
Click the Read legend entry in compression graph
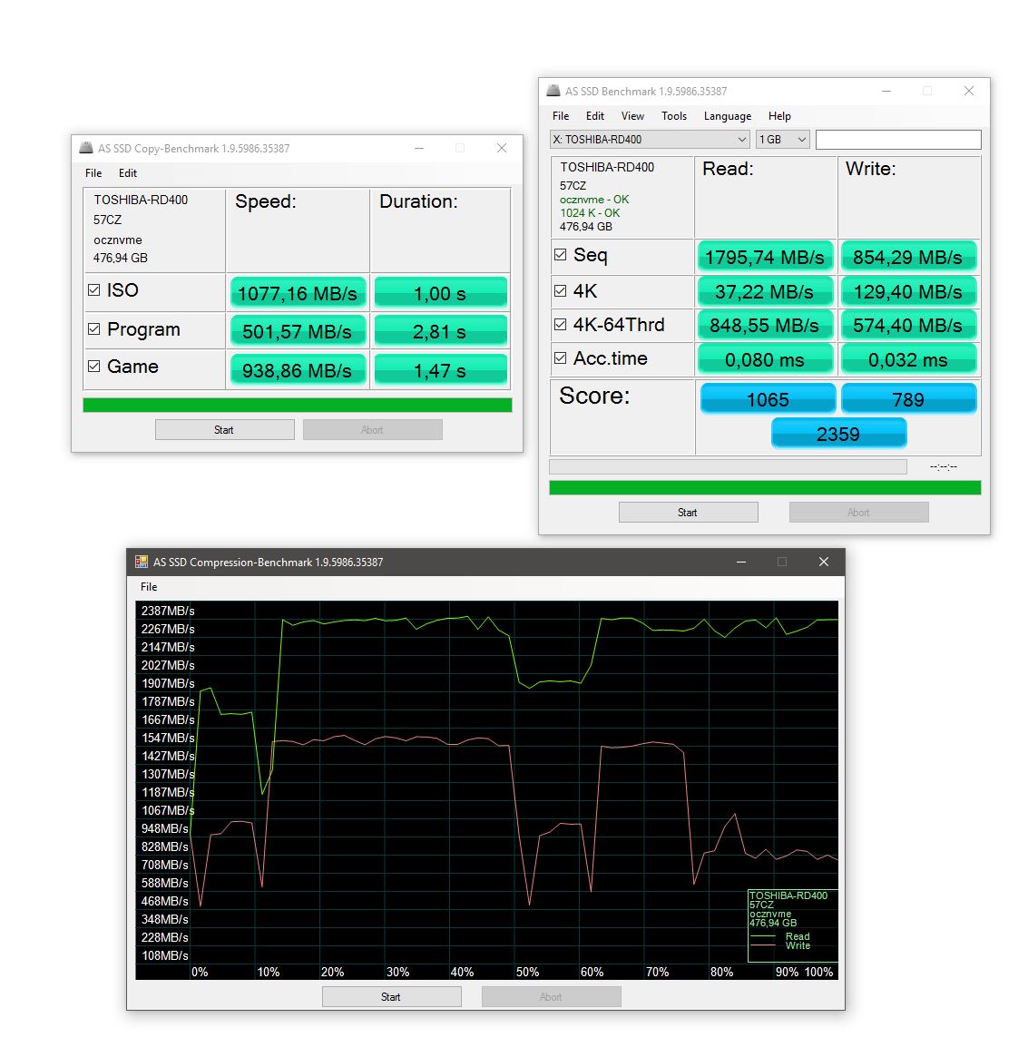tap(798, 936)
